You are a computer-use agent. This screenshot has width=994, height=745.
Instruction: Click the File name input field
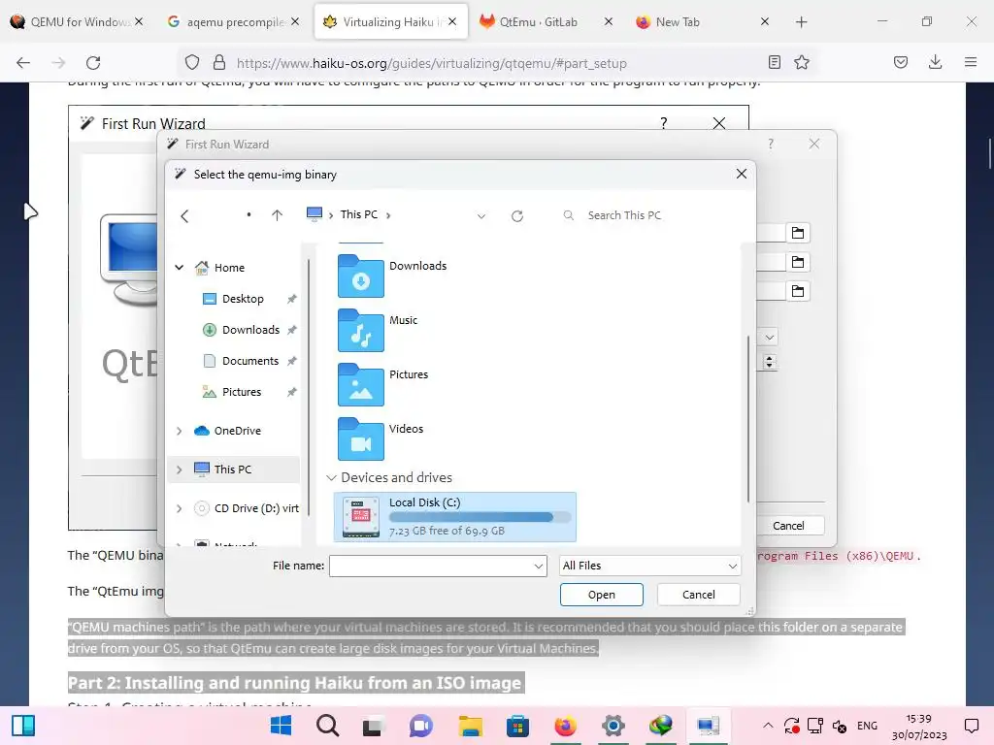point(431,566)
